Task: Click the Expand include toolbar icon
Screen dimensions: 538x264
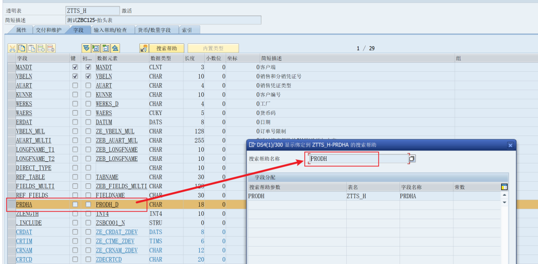Action: (96, 48)
